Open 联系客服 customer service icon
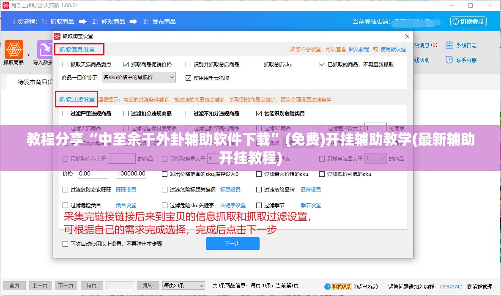Viewport: 501px width, 296px height. [x=449, y=60]
